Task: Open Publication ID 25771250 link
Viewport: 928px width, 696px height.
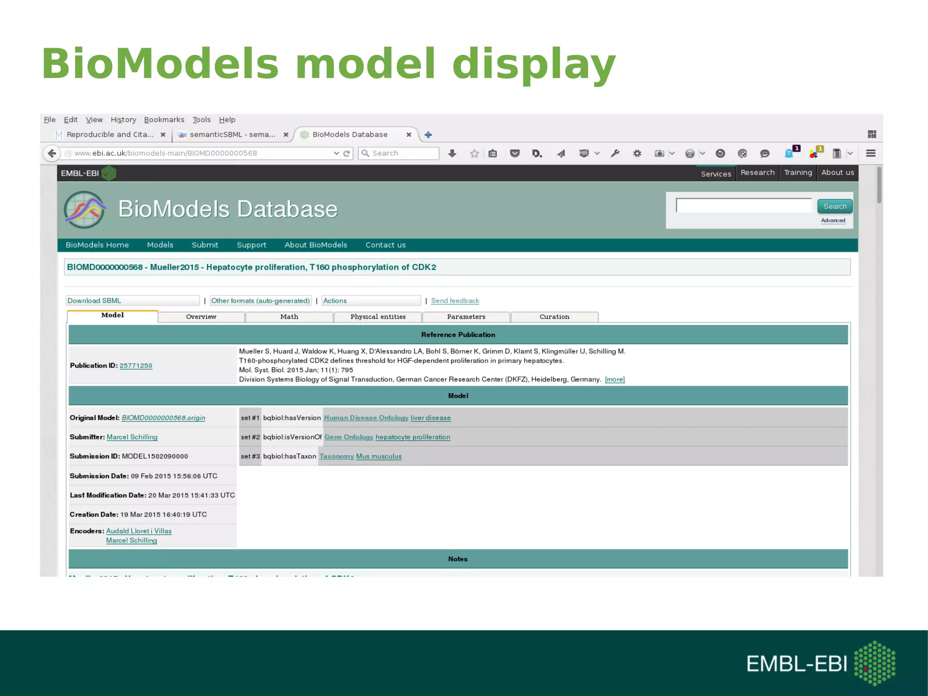Action: (x=136, y=366)
